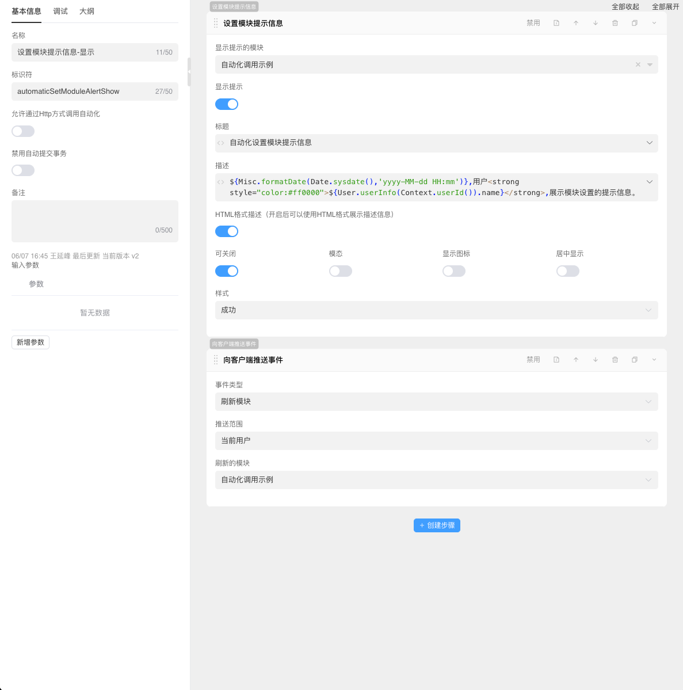Clear the 显示提示的模块 selection with X icon
Image resolution: width=683 pixels, height=690 pixels.
pyautogui.click(x=638, y=64)
